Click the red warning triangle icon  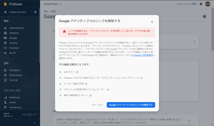(65, 31)
